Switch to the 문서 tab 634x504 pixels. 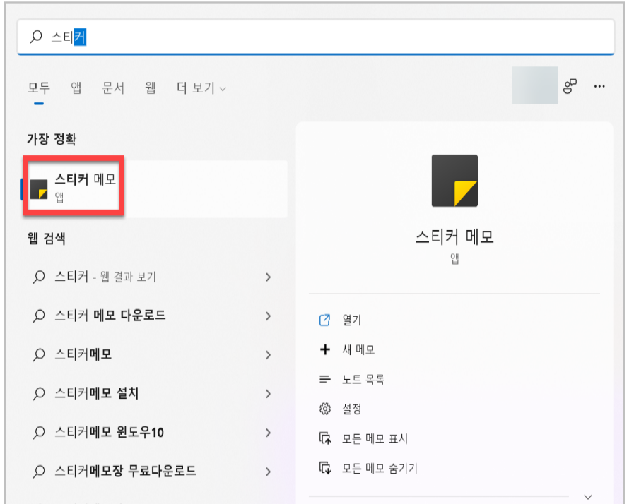113,88
